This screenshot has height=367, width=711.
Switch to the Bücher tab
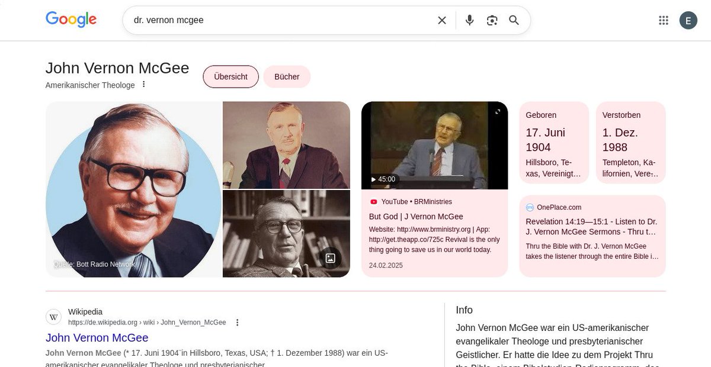pyautogui.click(x=287, y=76)
